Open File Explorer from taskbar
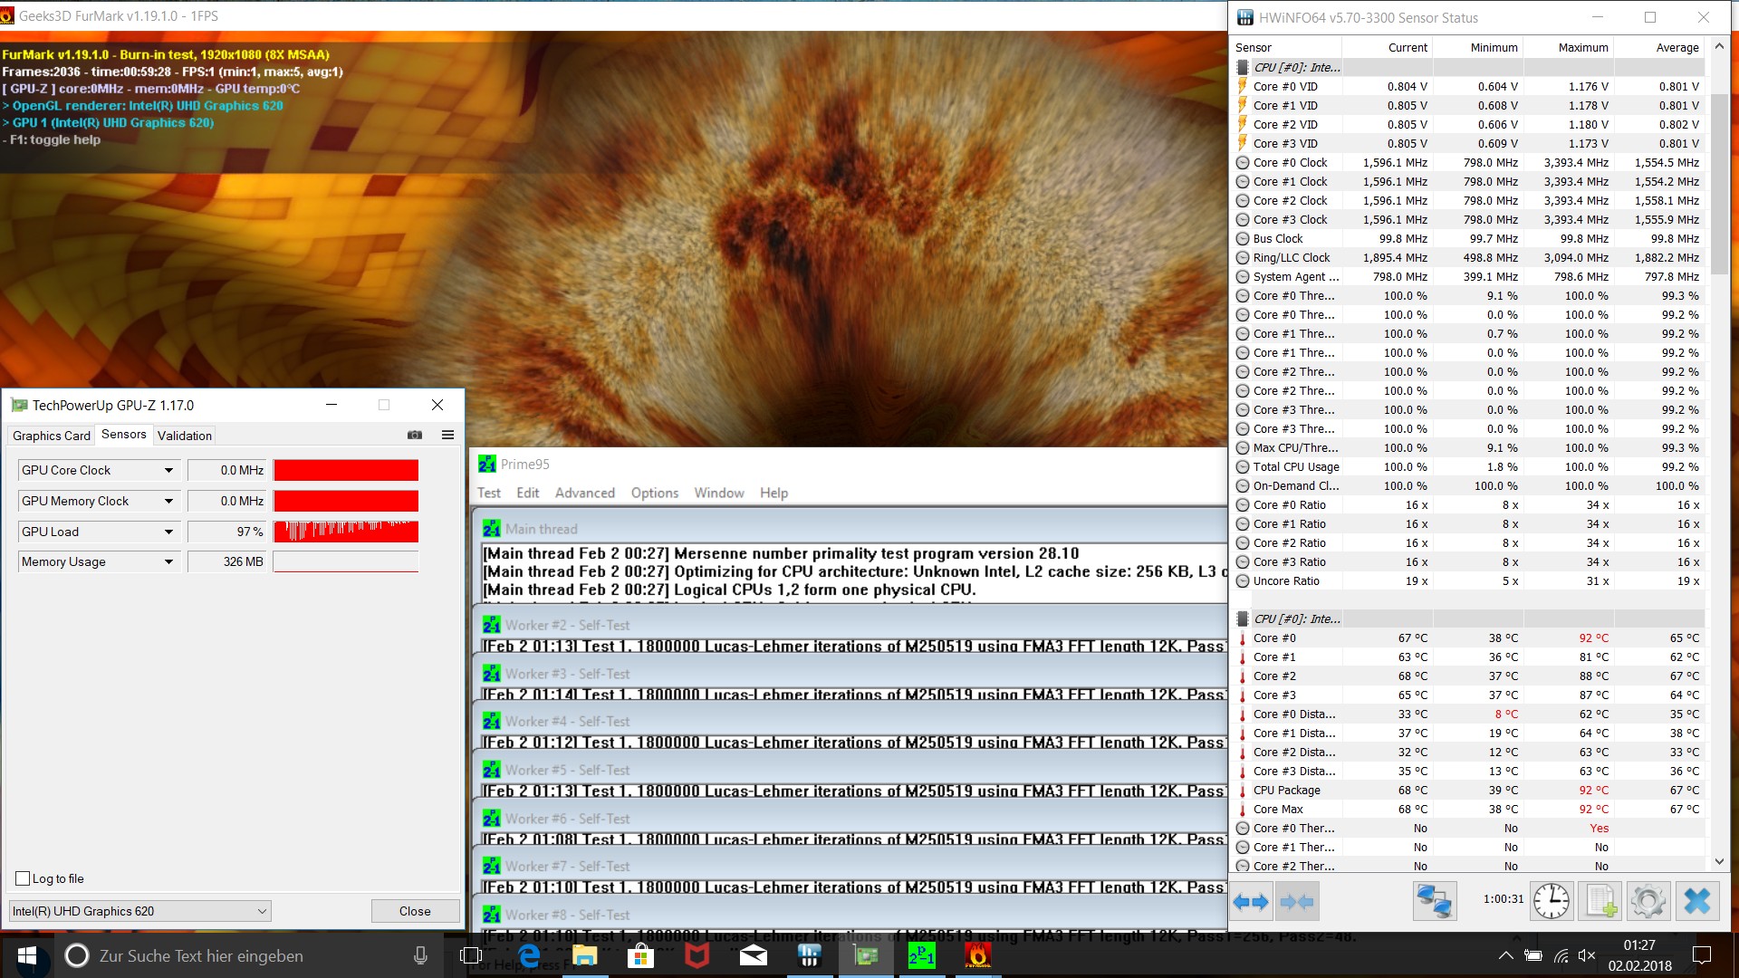 click(x=585, y=955)
